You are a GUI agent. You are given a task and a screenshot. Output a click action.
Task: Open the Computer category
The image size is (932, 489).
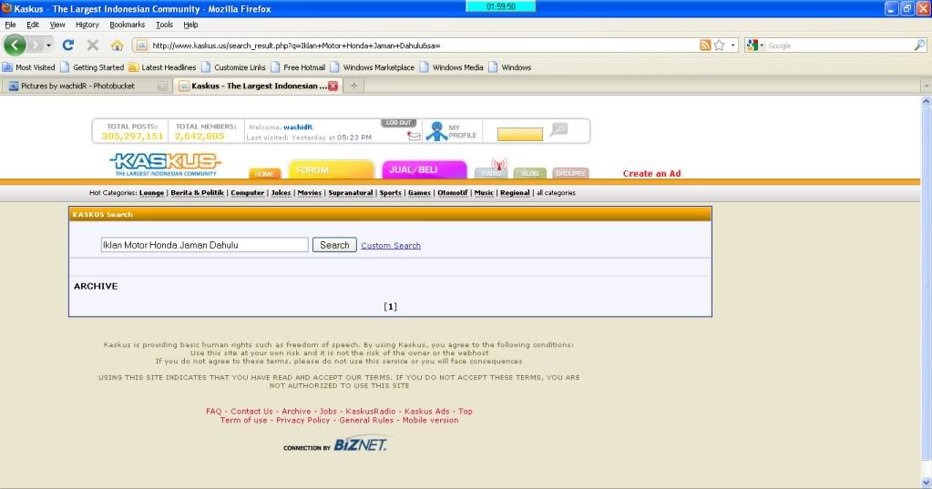pyautogui.click(x=247, y=192)
